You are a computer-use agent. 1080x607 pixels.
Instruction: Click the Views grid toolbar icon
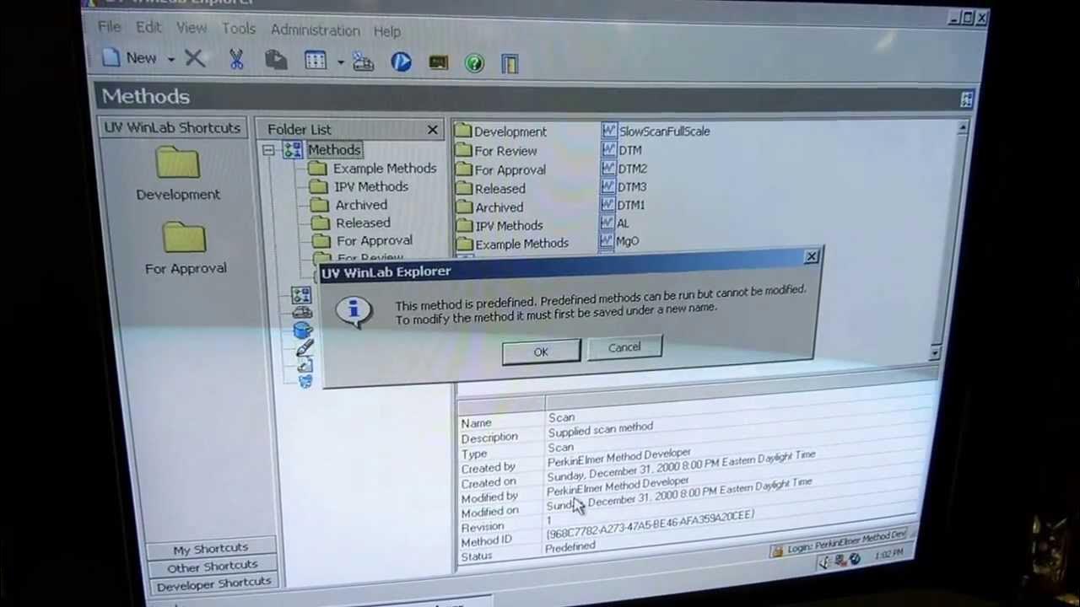[x=316, y=61]
